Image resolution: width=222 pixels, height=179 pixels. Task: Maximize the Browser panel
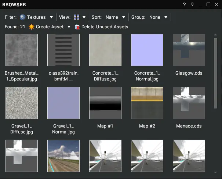click(x=208, y=4)
